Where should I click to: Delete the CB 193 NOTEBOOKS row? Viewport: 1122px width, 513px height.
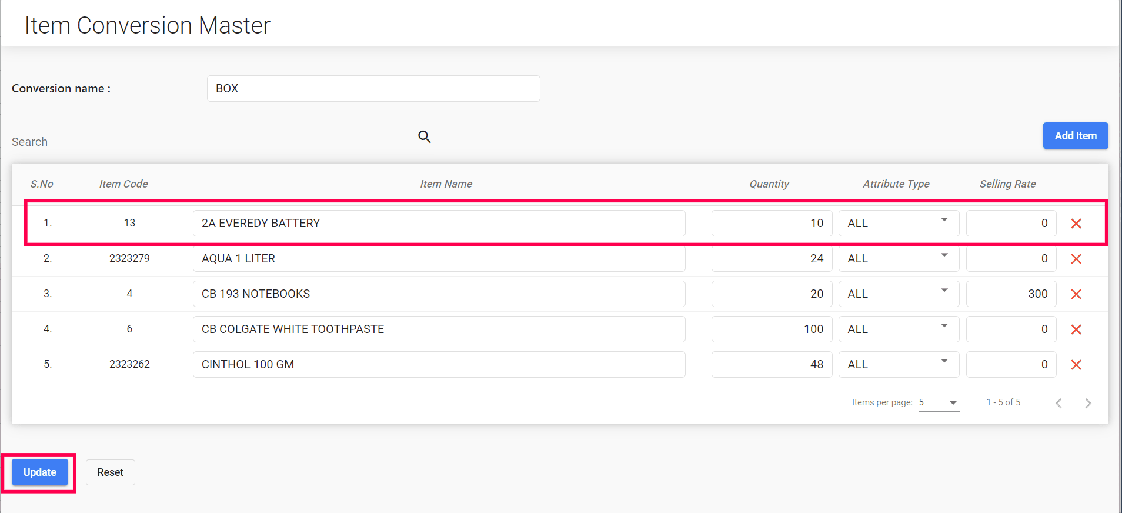point(1076,294)
